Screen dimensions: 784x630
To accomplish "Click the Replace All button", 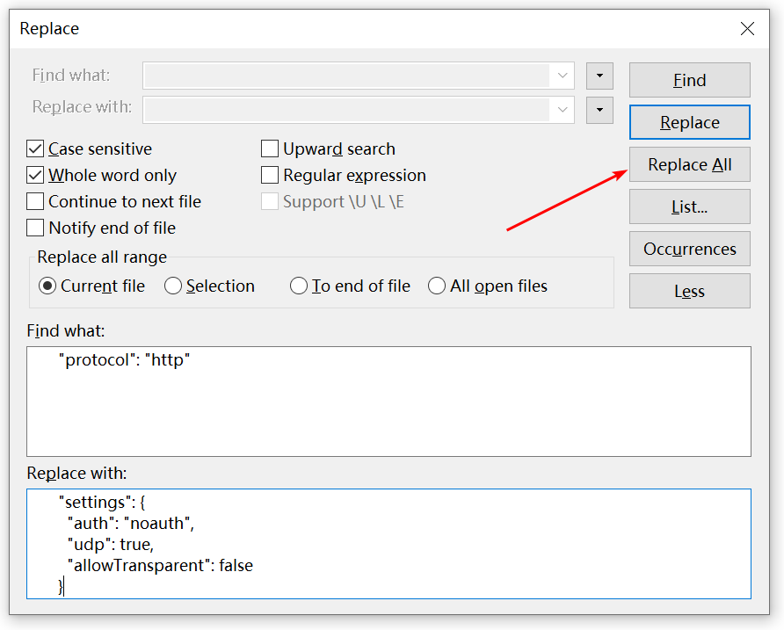I will pyautogui.click(x=689, y=164).
